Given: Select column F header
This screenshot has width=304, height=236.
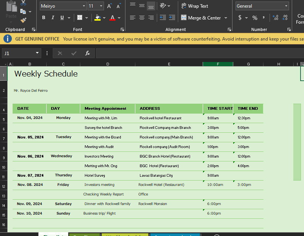Looking at the screenshot, I should pyautogui.click(x=218, y=64).
